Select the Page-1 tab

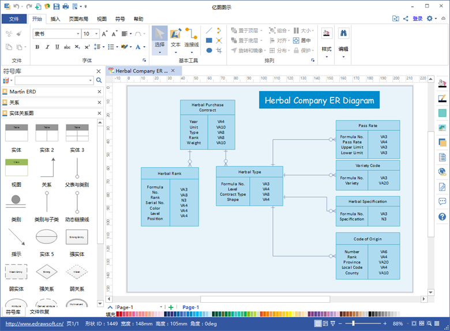point(190,307)
